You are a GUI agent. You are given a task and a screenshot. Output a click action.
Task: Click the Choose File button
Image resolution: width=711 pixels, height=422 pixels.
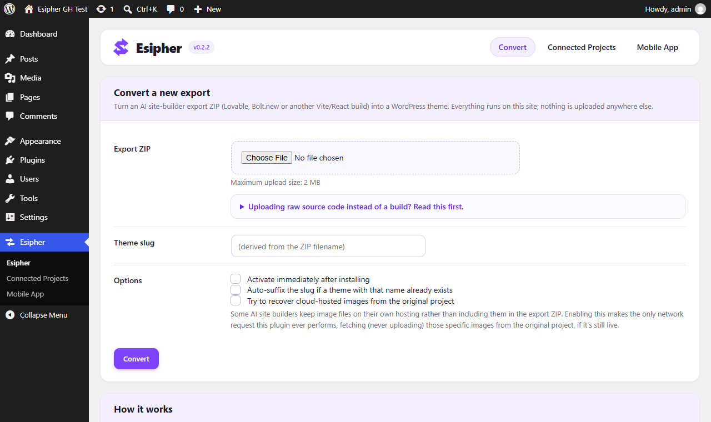pos(267,158)
